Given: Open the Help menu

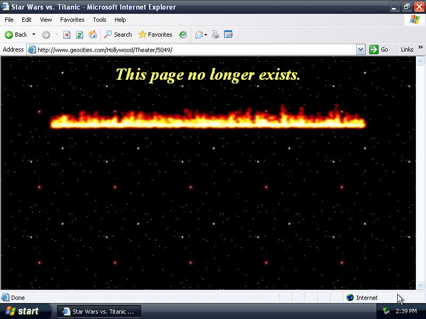Looking at the screenshot, I should pos(120,20).
